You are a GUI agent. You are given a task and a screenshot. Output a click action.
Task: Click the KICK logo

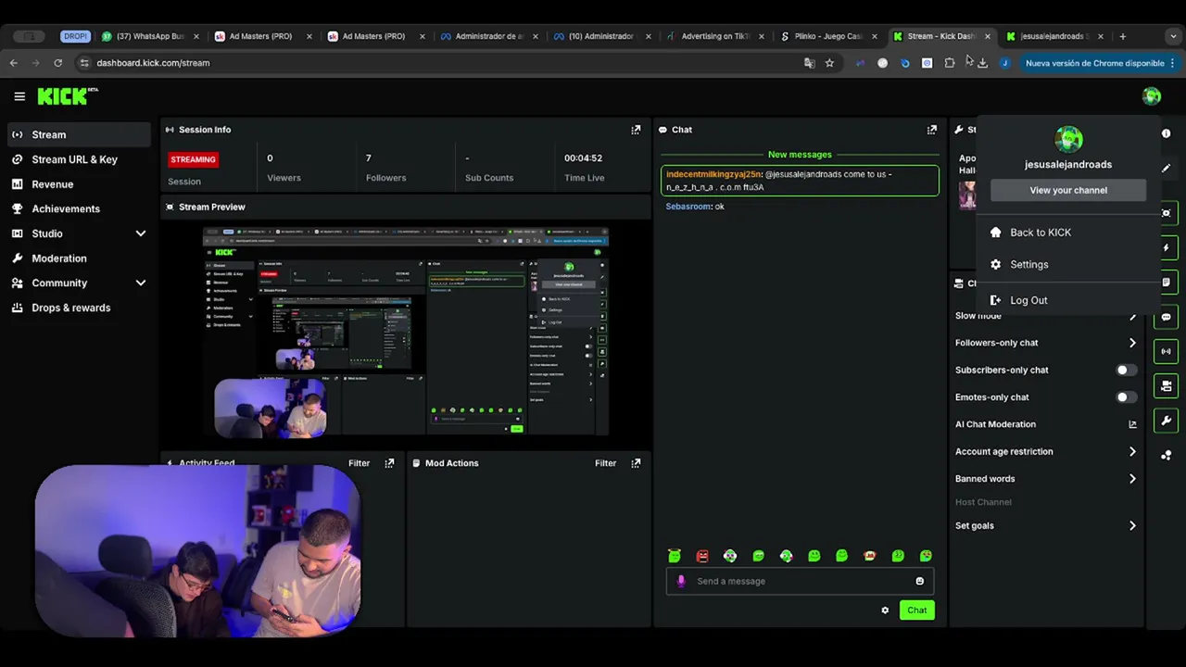tap(67, 96)
